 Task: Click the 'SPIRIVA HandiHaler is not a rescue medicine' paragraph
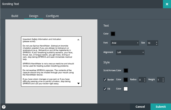(48, 65)
